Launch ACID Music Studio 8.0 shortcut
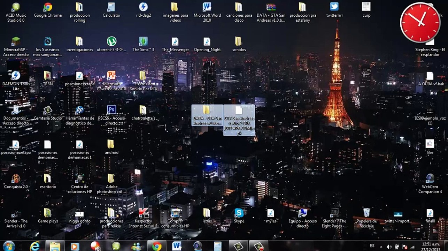Image resolution: width=448 pixels, height=251 pixels. 16,7
